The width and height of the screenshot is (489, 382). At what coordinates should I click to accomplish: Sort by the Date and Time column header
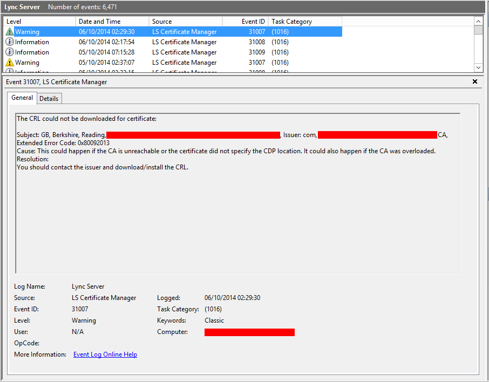112,22
